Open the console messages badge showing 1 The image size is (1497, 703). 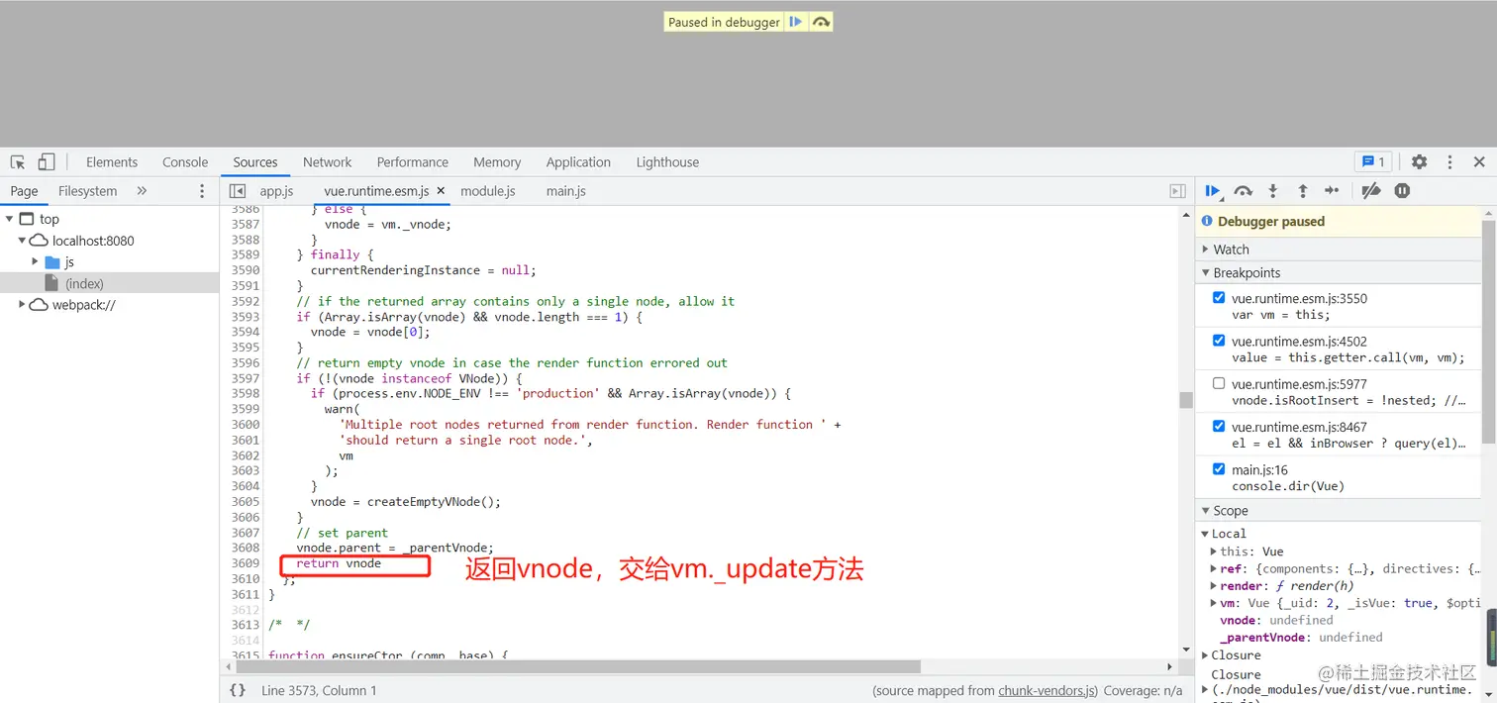pos(1374,162)
